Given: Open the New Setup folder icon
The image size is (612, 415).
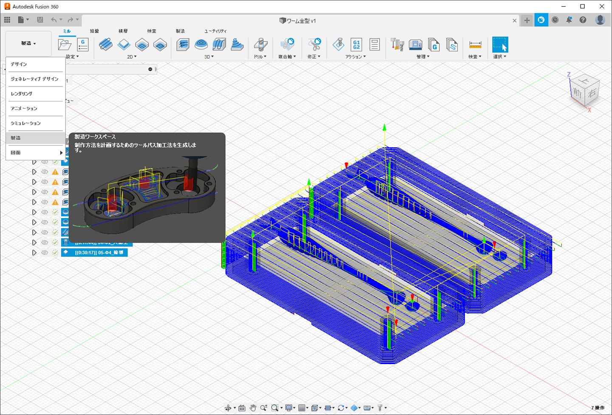Looking at the screenshot, I should click(x=65, y=45).
